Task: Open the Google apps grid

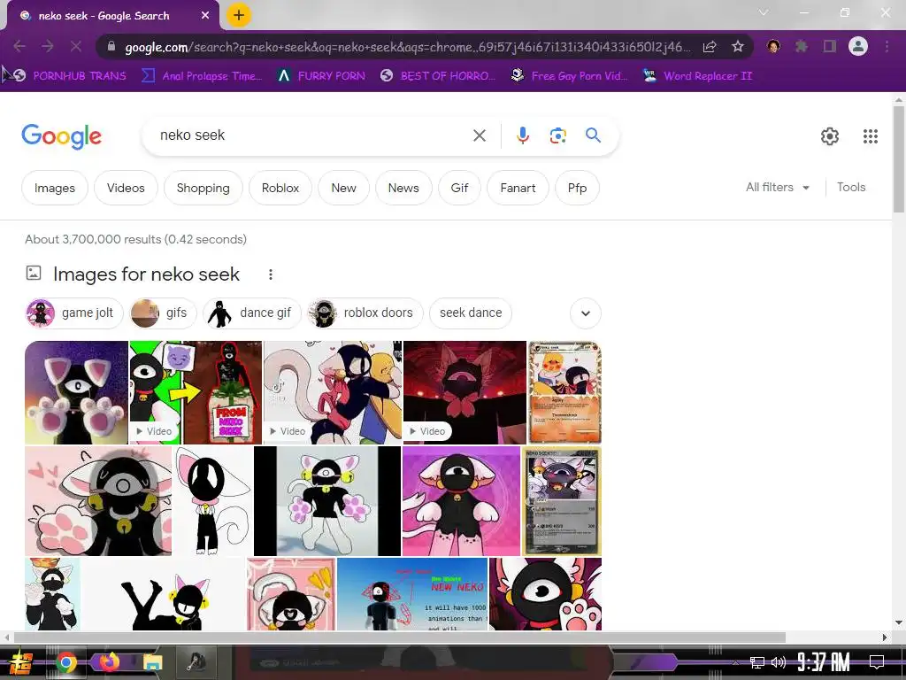Action: (x=871, y=135)
